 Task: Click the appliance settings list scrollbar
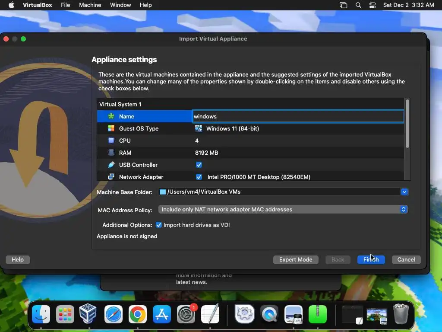[x=407, y=123]
